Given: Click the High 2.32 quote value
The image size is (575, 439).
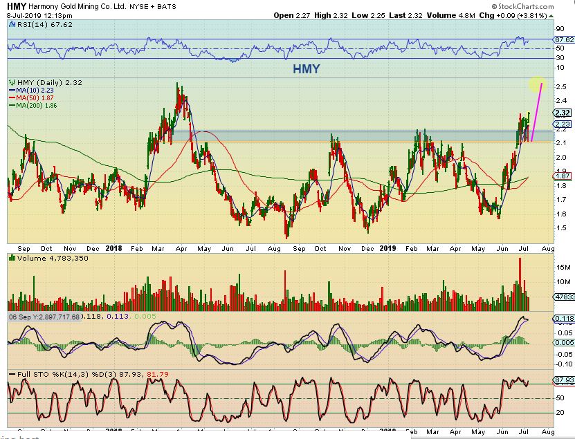Looking at the screenshot, I should point(331,15).
